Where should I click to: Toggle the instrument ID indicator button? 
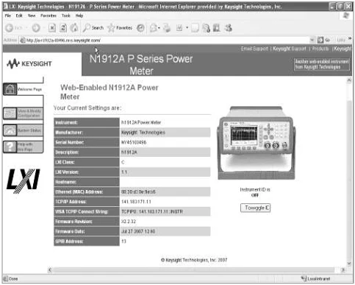tap(255, 208)
